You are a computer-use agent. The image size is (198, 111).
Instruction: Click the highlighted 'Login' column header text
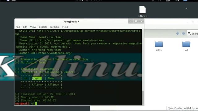pos(37,78)
